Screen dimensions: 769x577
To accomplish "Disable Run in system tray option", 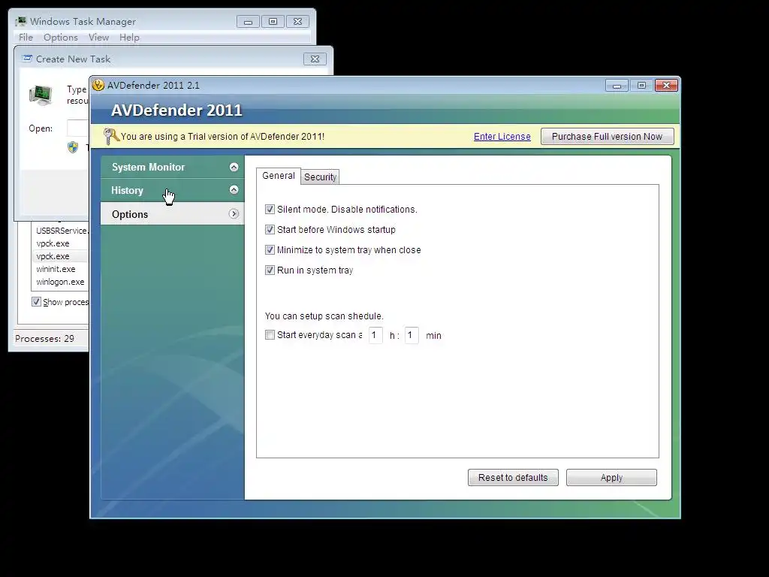I will pyautogui.click(x=270, y=270).
